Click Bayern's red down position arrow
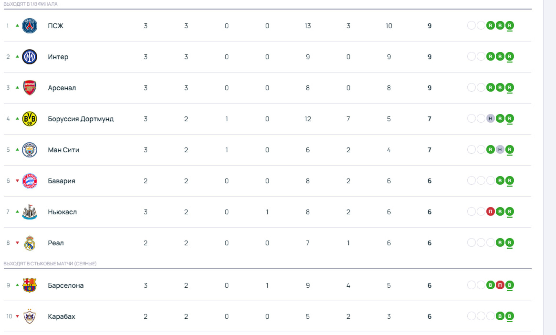Screen dimensions: 556x335 pyautogui.click(x=17, y=181)
